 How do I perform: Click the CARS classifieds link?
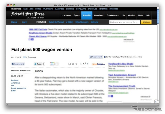pyautogui.click(x=26, y=9)
